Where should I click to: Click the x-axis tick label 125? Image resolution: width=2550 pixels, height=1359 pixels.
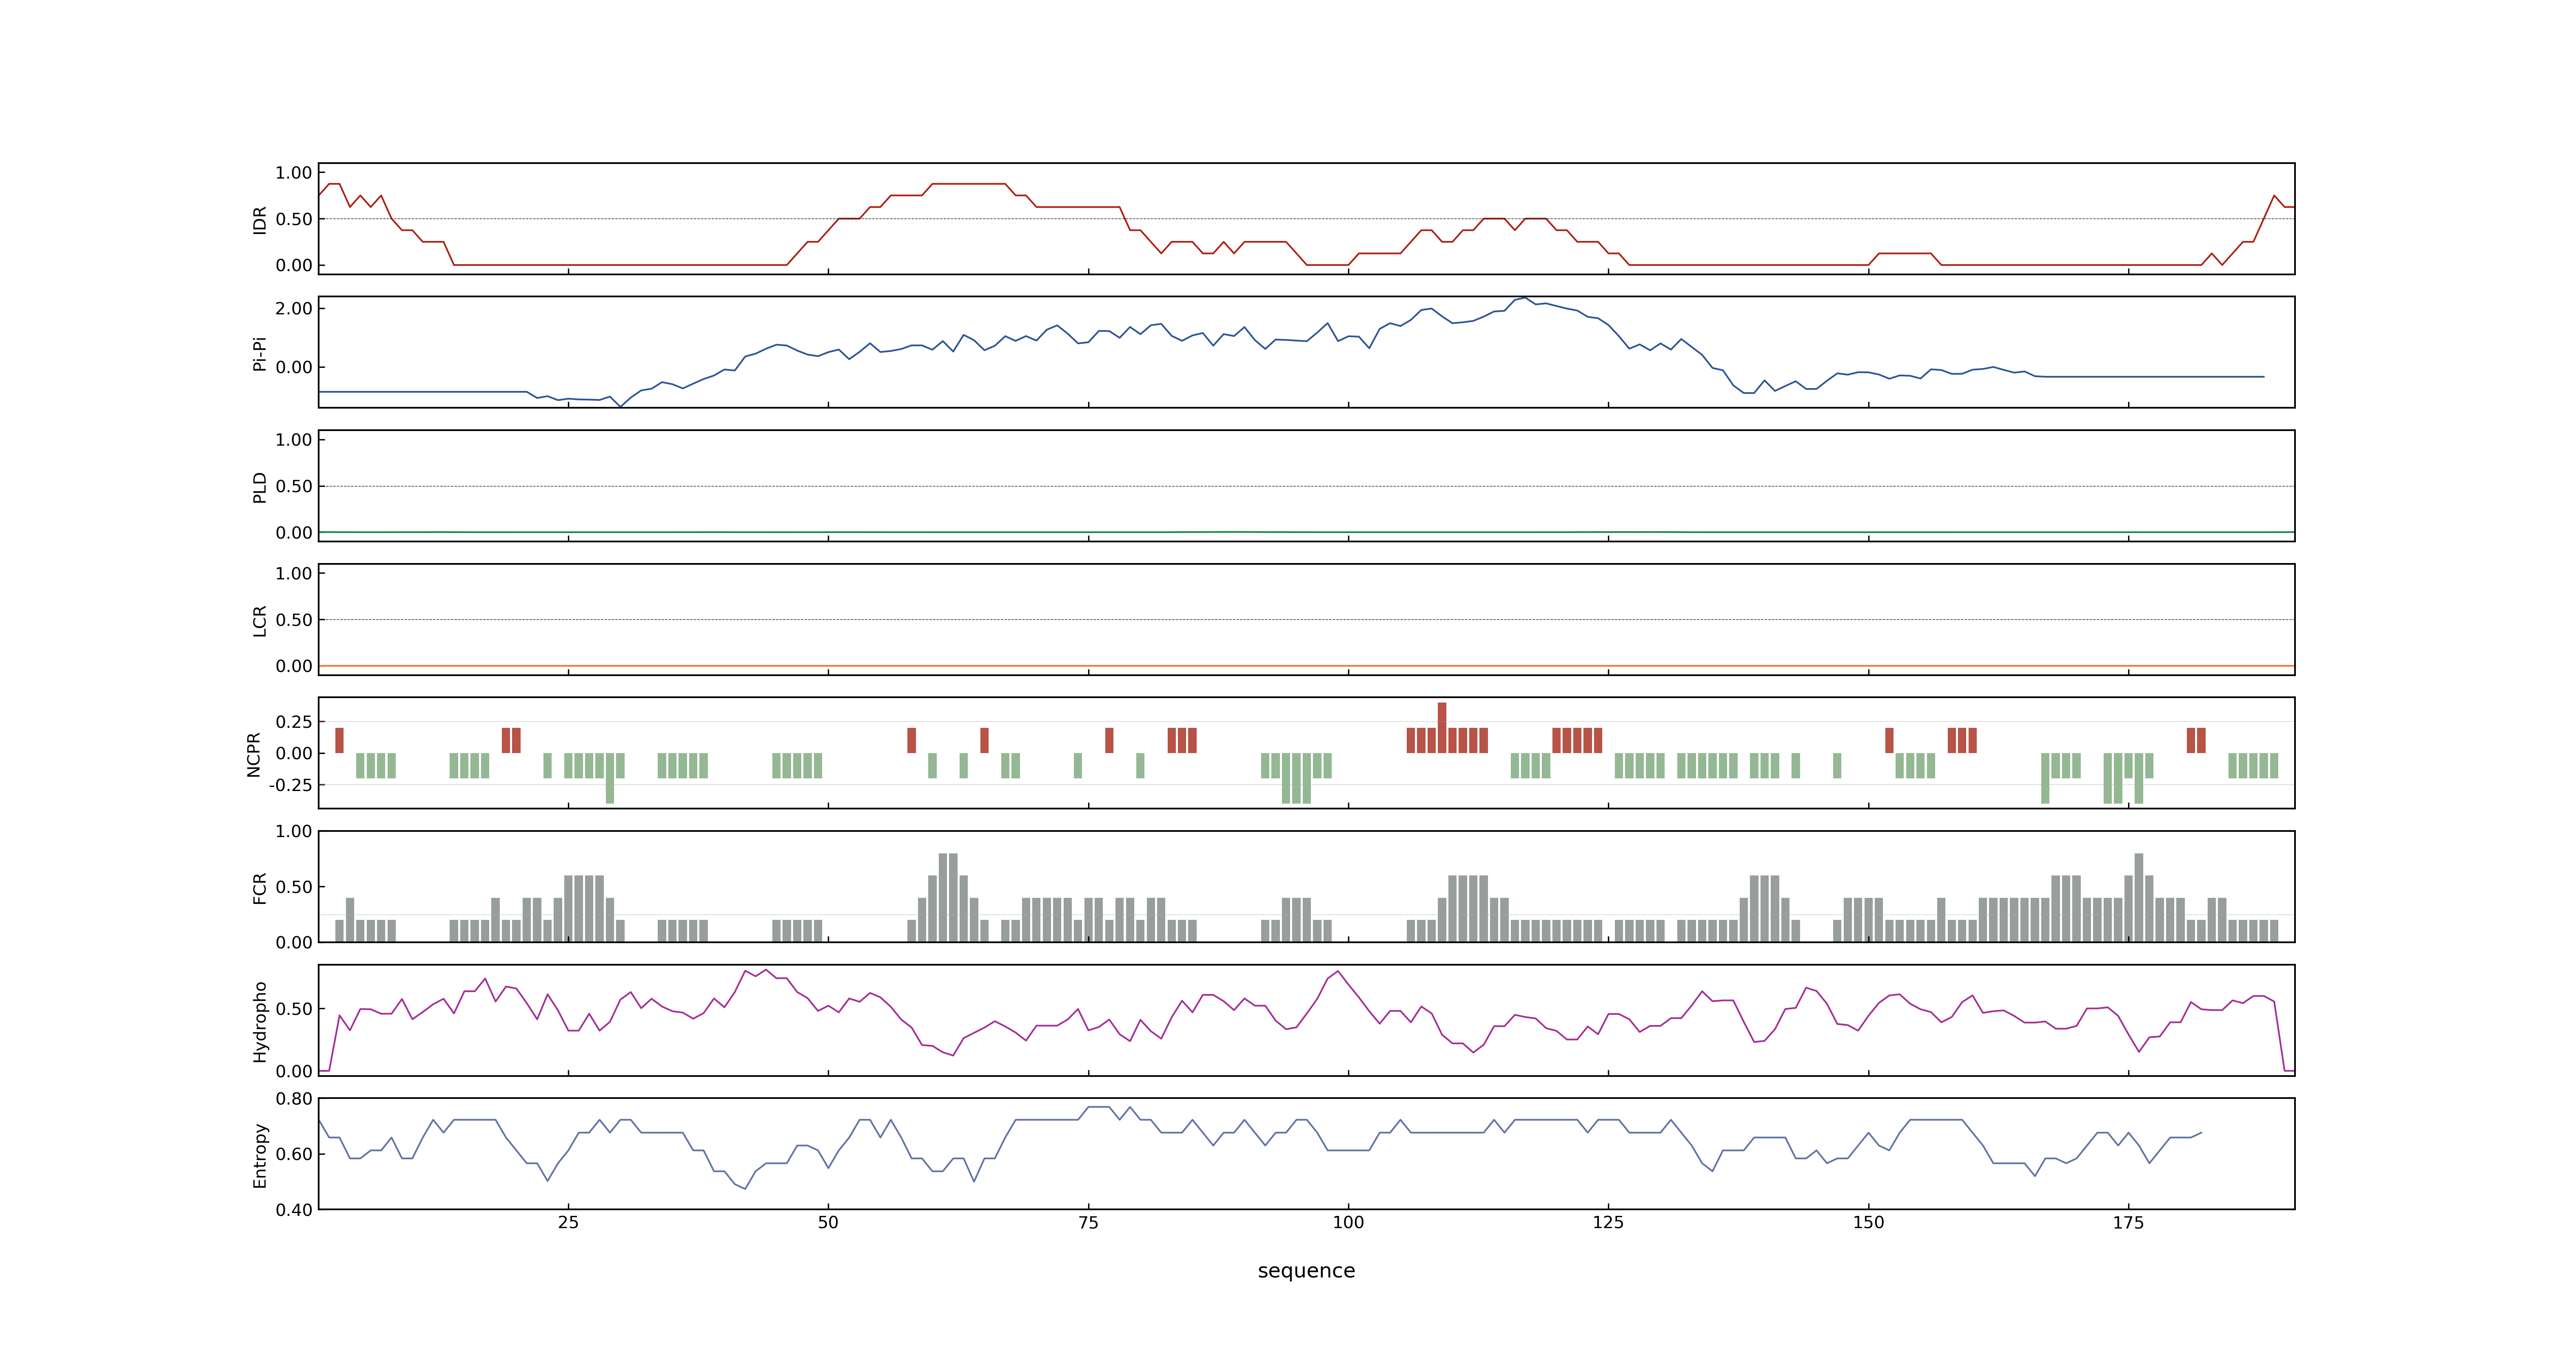(x=1609, y=1222)
